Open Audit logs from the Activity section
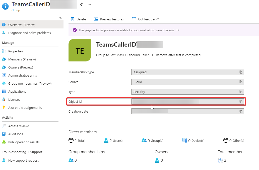259x170 pixels. tap(16, 134)
